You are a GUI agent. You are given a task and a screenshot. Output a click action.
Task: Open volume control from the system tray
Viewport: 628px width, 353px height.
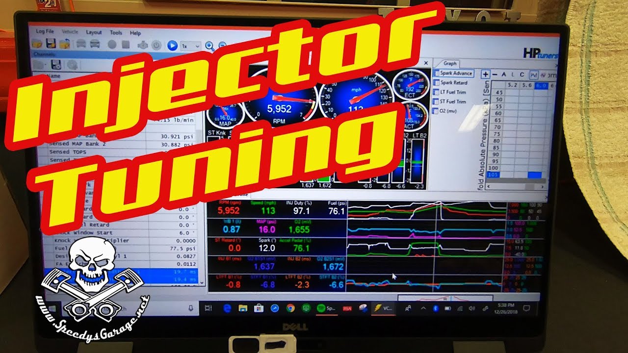[471, 309]
